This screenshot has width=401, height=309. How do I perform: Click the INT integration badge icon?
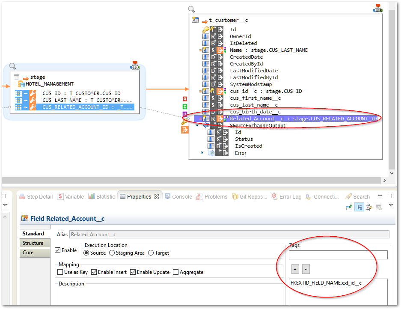coord(378,8)
